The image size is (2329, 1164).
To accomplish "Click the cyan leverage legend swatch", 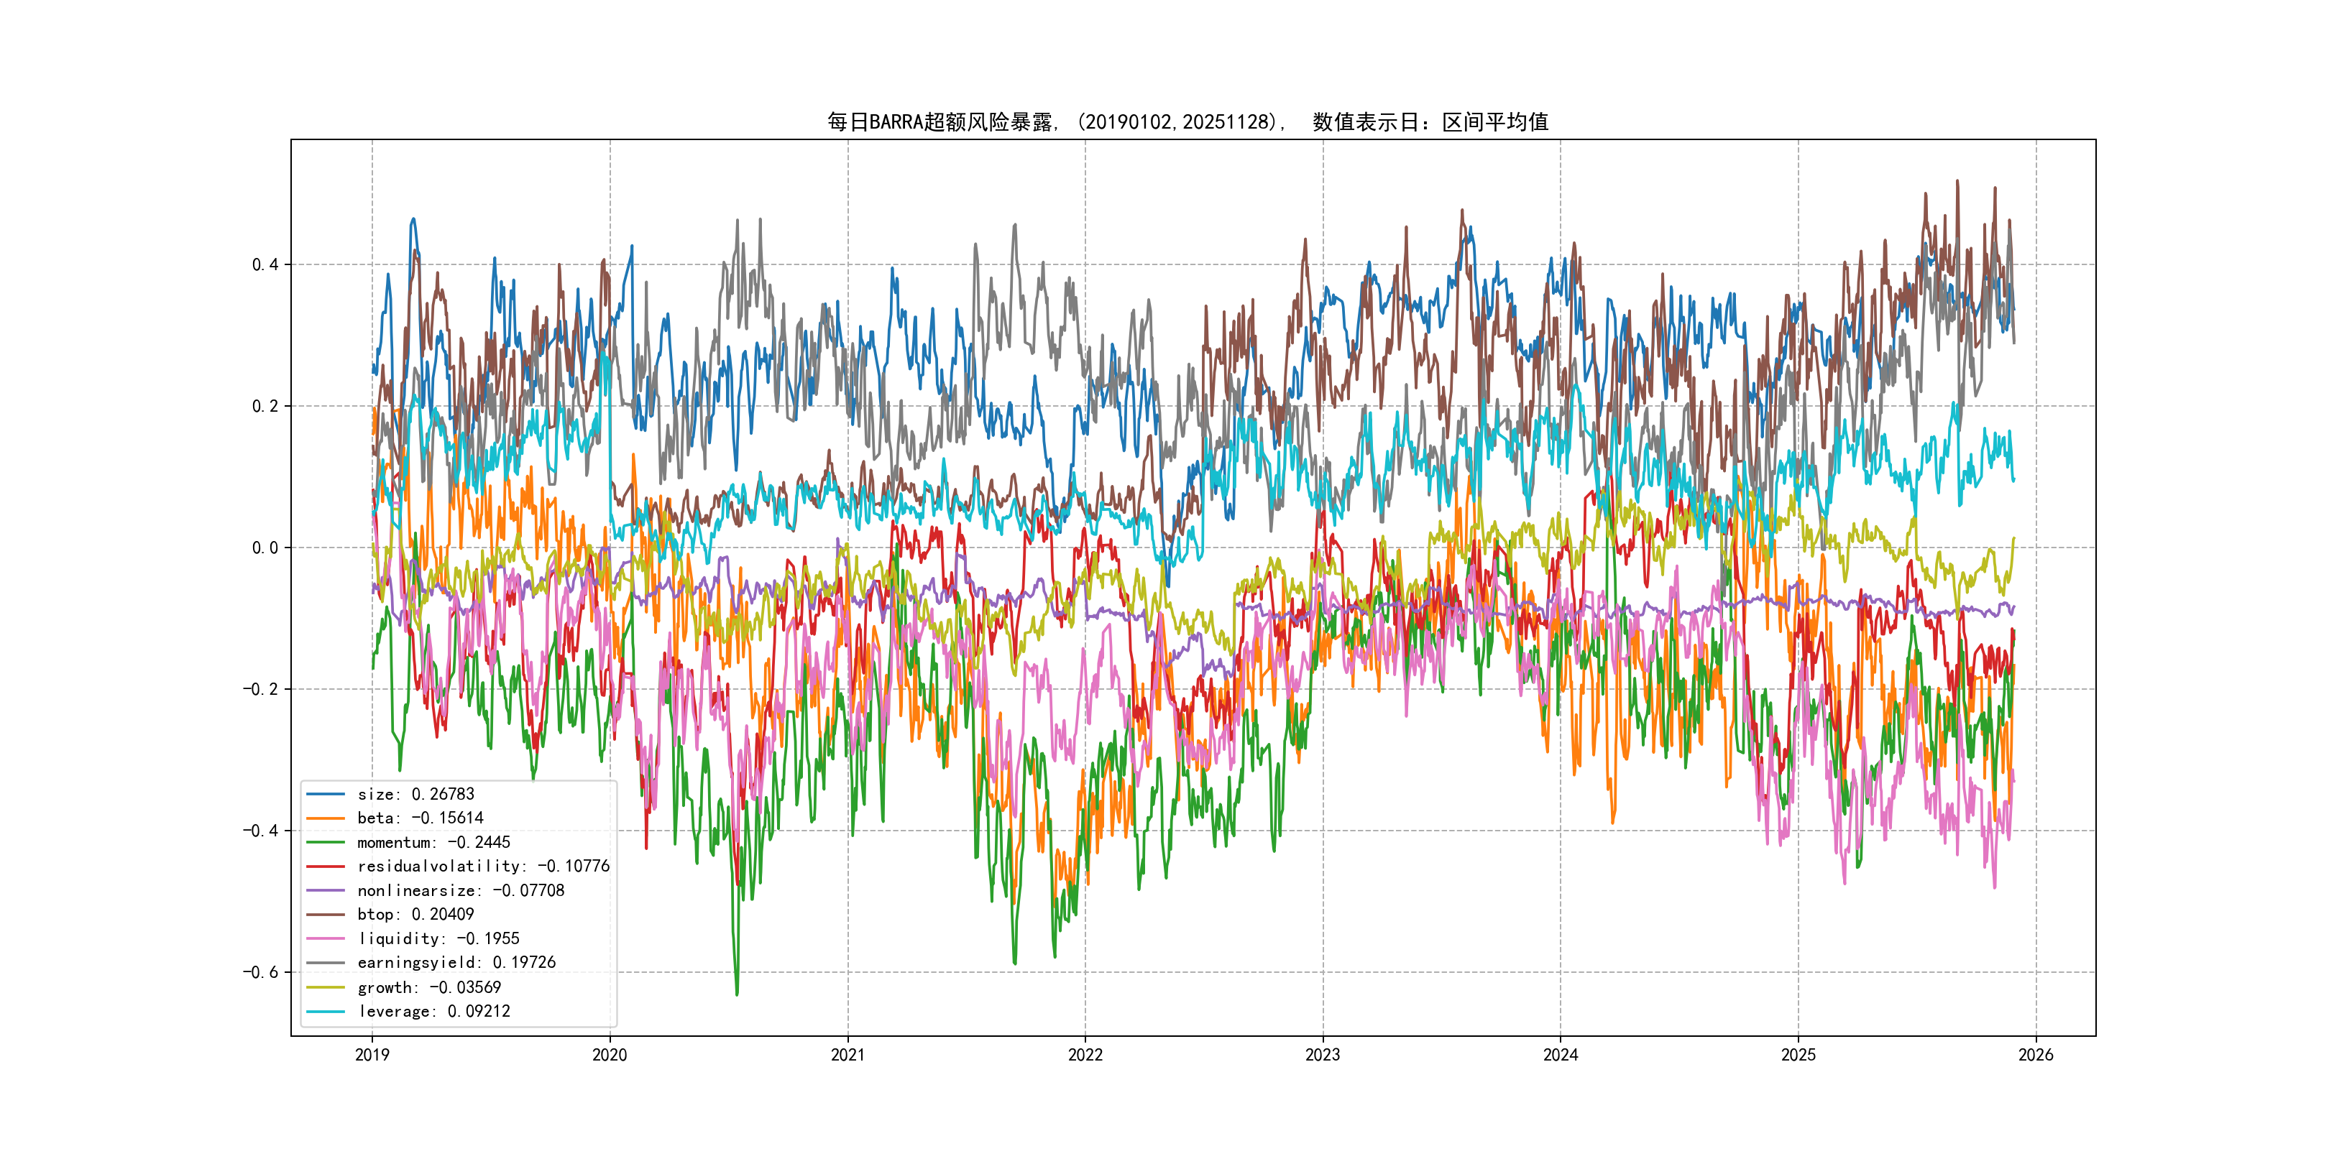I will pyautogui.click(x=326, y=1011).
